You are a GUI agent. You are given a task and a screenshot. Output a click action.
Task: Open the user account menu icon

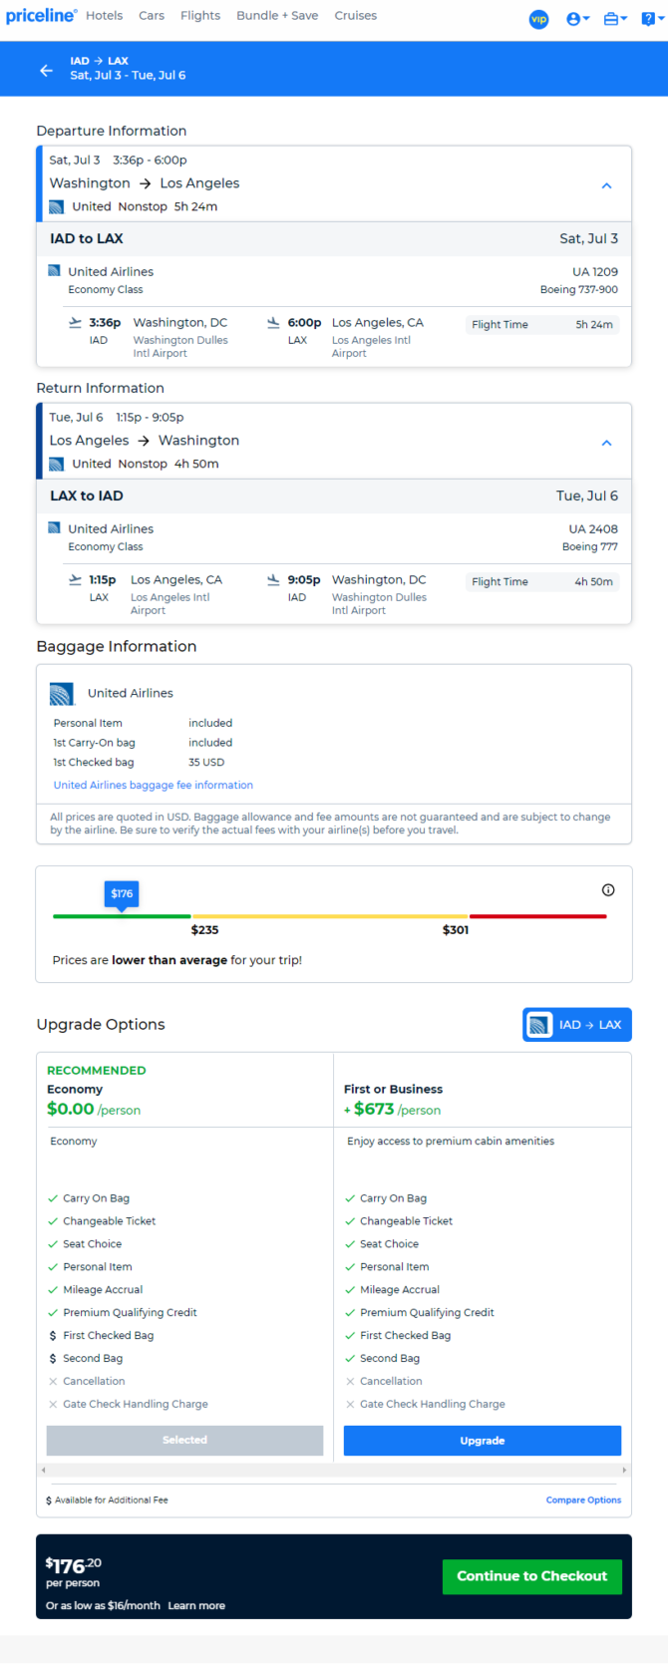(x=577, y=19)
